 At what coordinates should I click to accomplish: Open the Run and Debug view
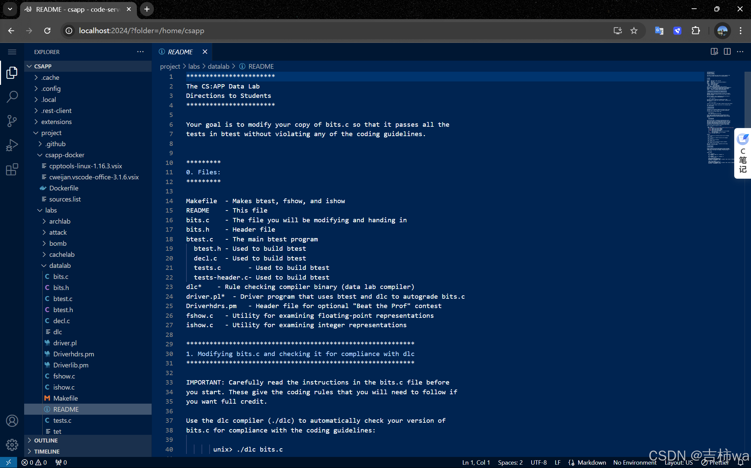12,145
